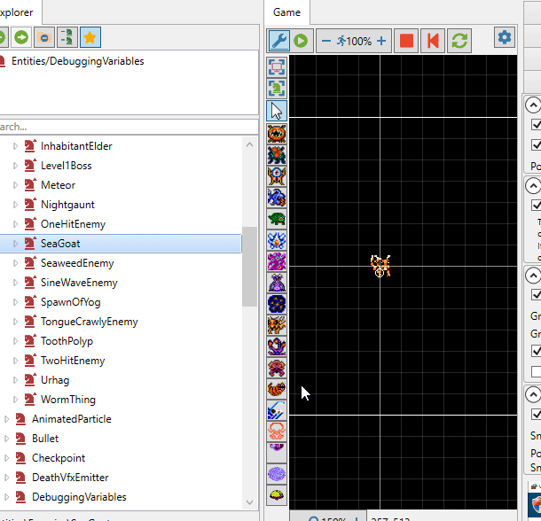Decrease game speed with minus button
Viewport: 541px width, 521px height.
point(326,41)
